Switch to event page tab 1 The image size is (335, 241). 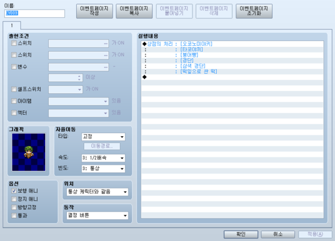[12, 26]
